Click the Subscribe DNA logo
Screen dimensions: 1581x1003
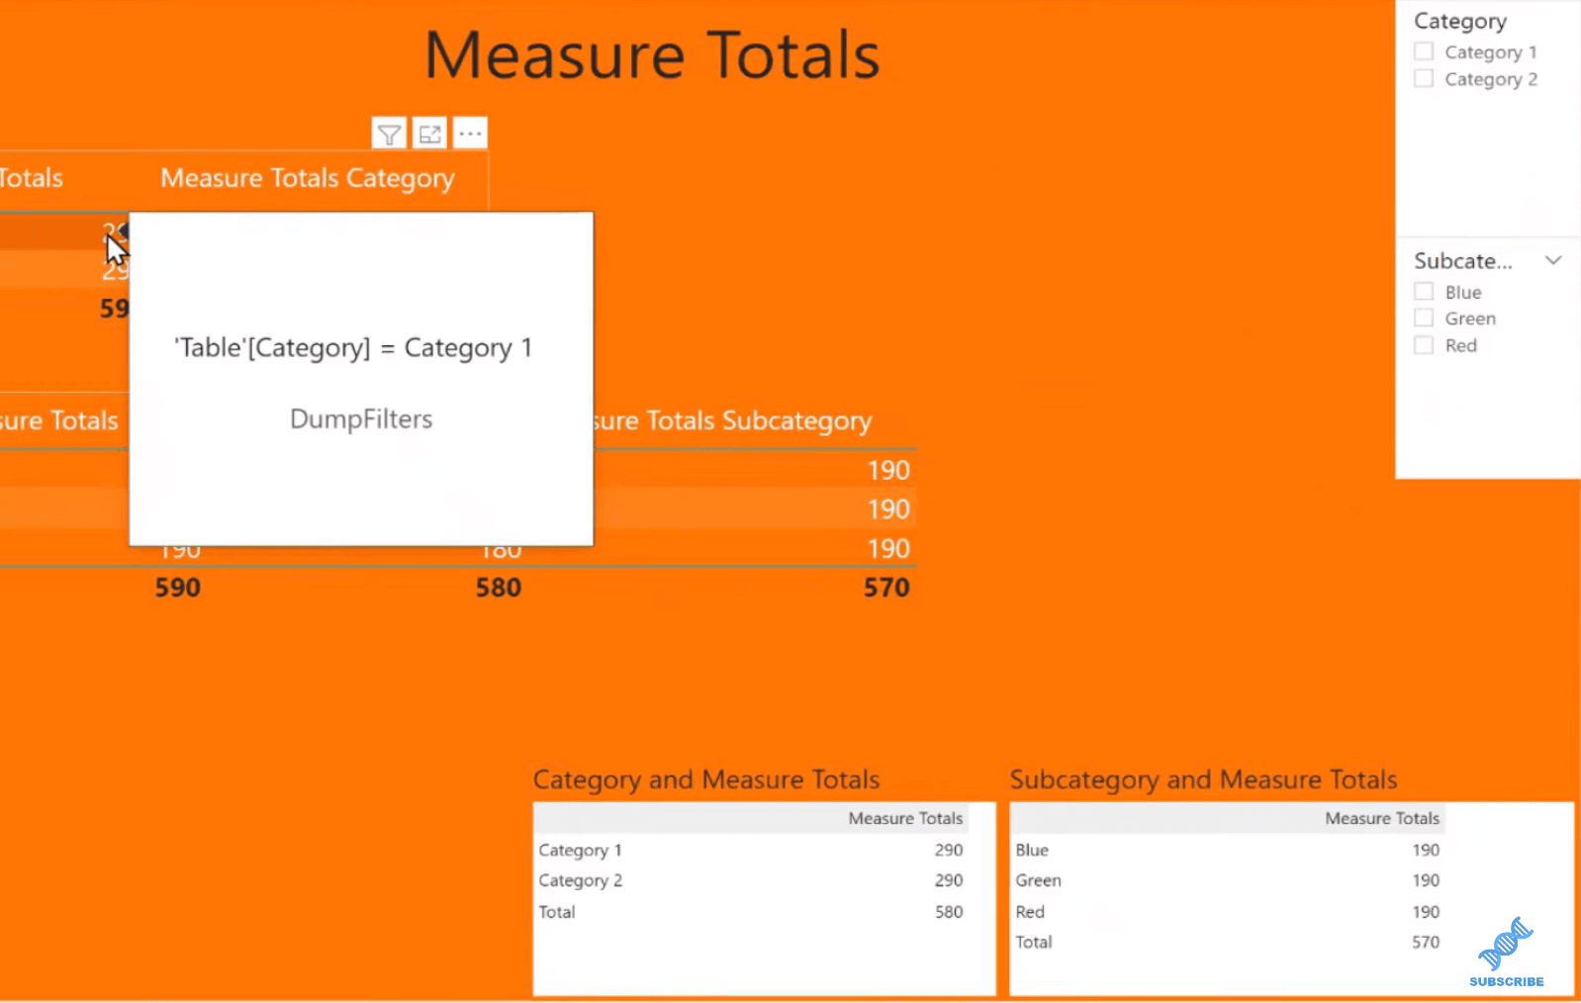[1506, 953]
